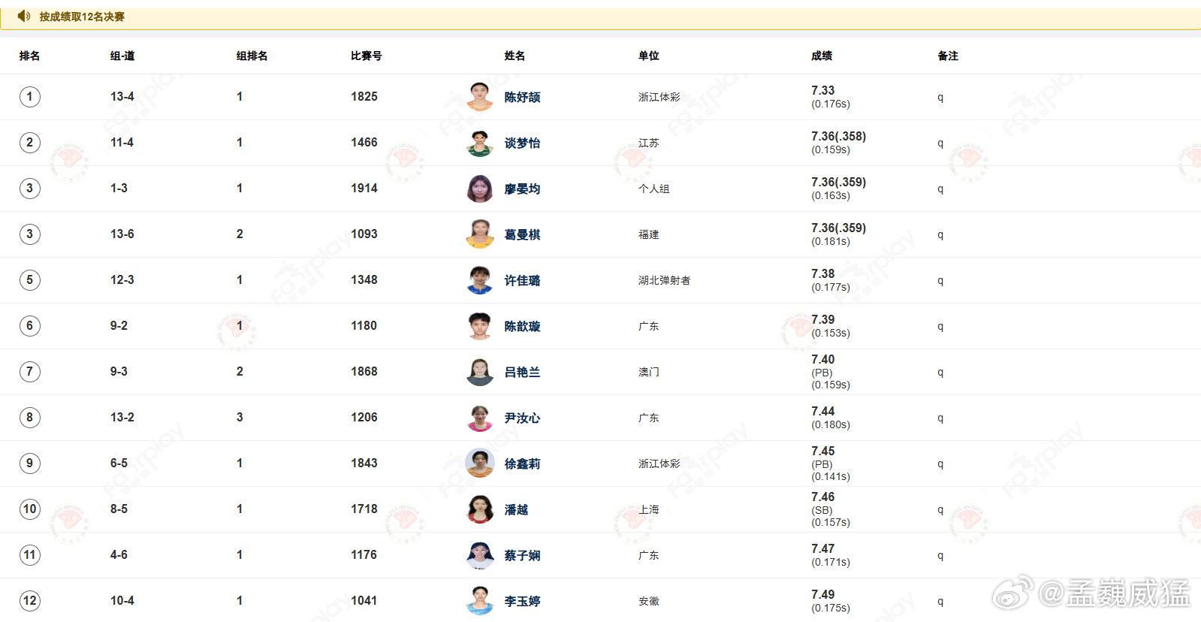Open athlete name link 陈妤颉
The width and height of the screenshot is (1201, 622).
[522, 97]
